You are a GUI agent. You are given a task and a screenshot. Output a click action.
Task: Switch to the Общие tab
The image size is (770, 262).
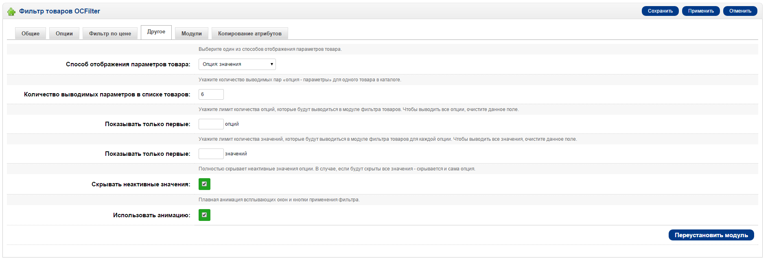pos(31,33)
